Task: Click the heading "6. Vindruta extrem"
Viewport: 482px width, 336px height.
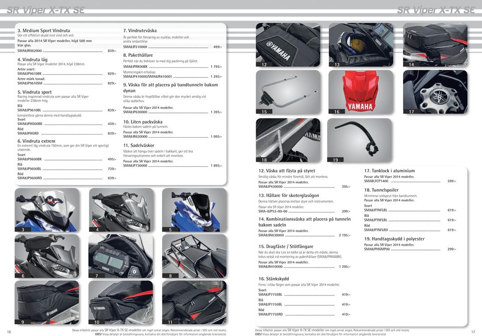Action: tap(36, 141)
